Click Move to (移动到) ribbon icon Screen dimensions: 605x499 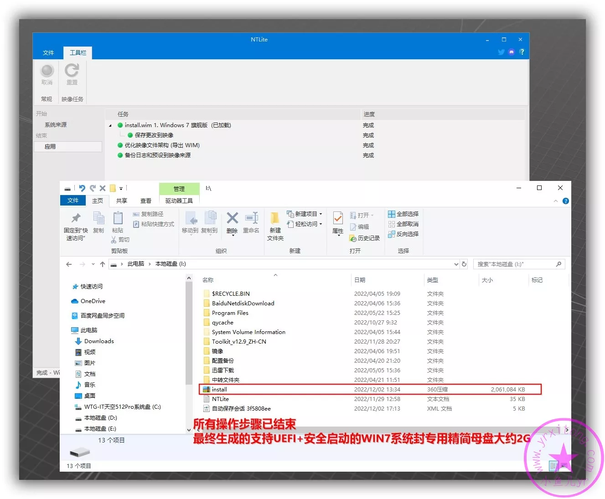point(190,218)
